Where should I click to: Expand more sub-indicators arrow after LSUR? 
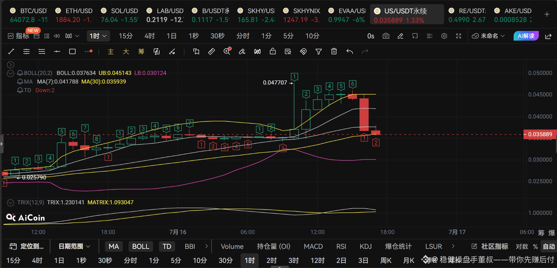click(x=453, y=246)
